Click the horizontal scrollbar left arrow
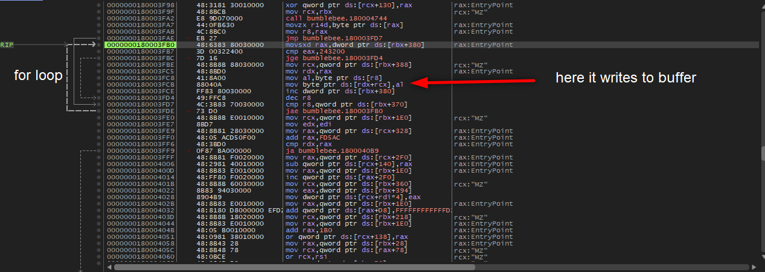The height and width of the screenshot is (272, 765). [109, 267]
